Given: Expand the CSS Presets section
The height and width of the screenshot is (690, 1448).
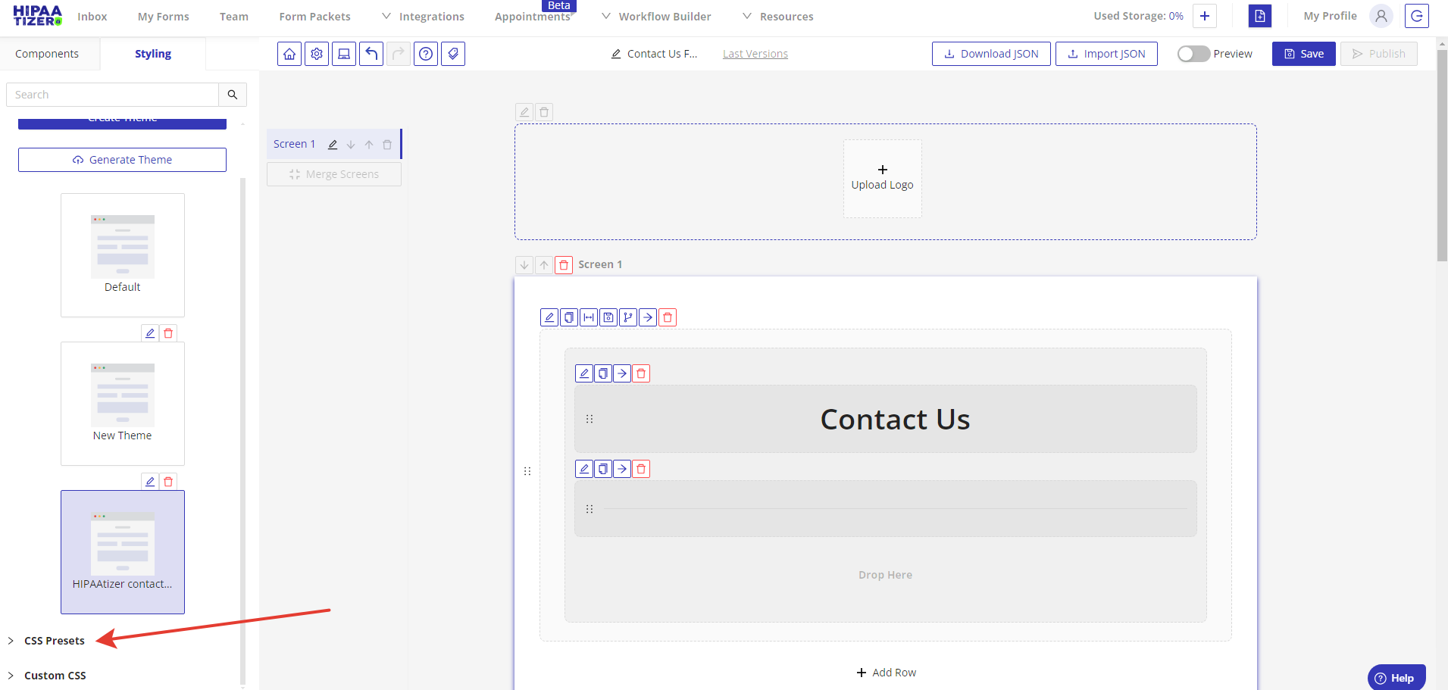Looking at the screenshot, I should [54, 641].
